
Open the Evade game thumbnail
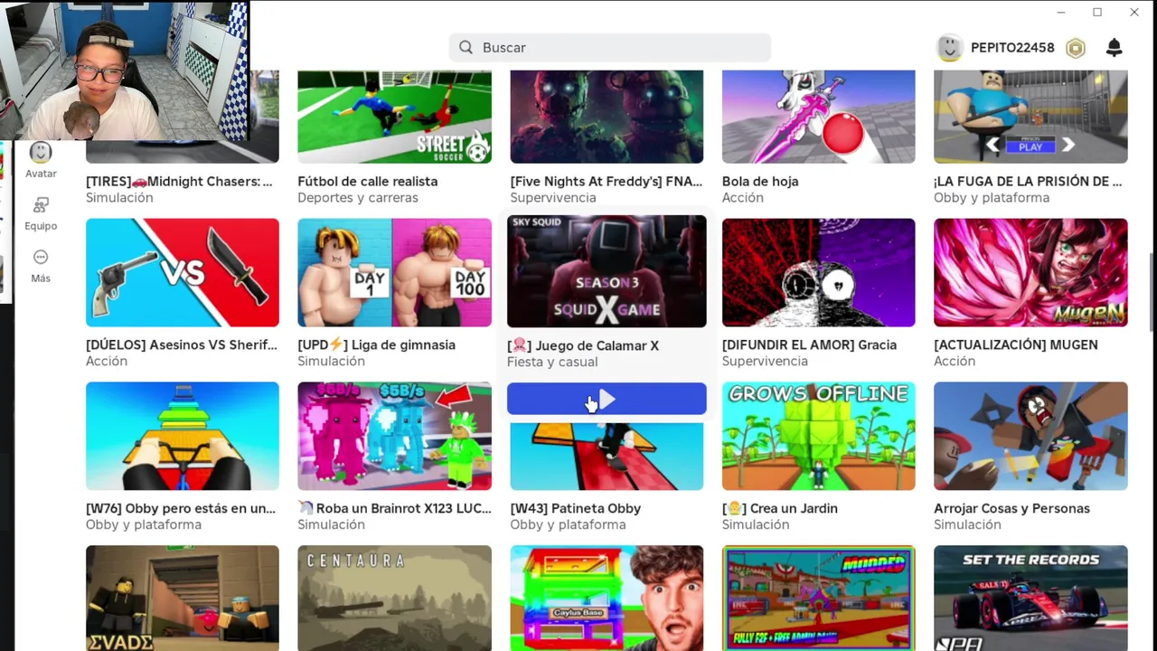(183, 598)
